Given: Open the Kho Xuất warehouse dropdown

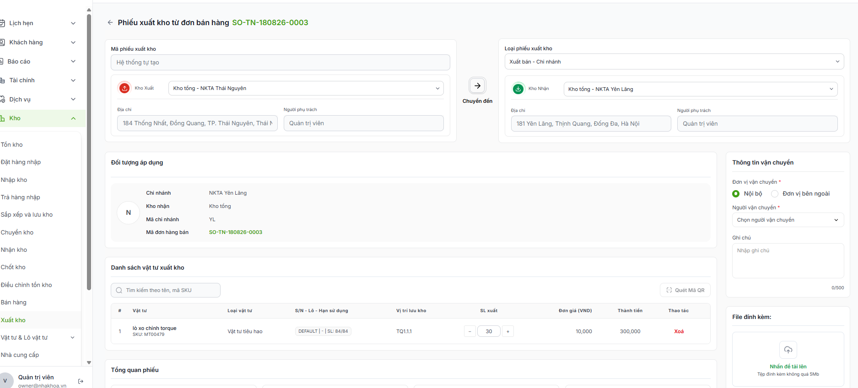Looking at the screenshot, I should (306, 88).
